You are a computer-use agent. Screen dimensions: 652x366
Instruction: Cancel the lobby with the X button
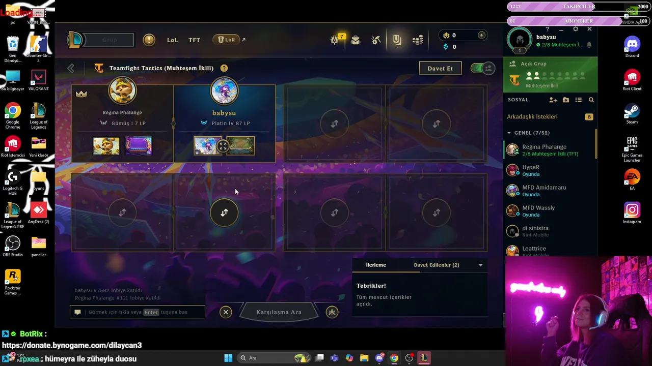[x=226, y=312]
